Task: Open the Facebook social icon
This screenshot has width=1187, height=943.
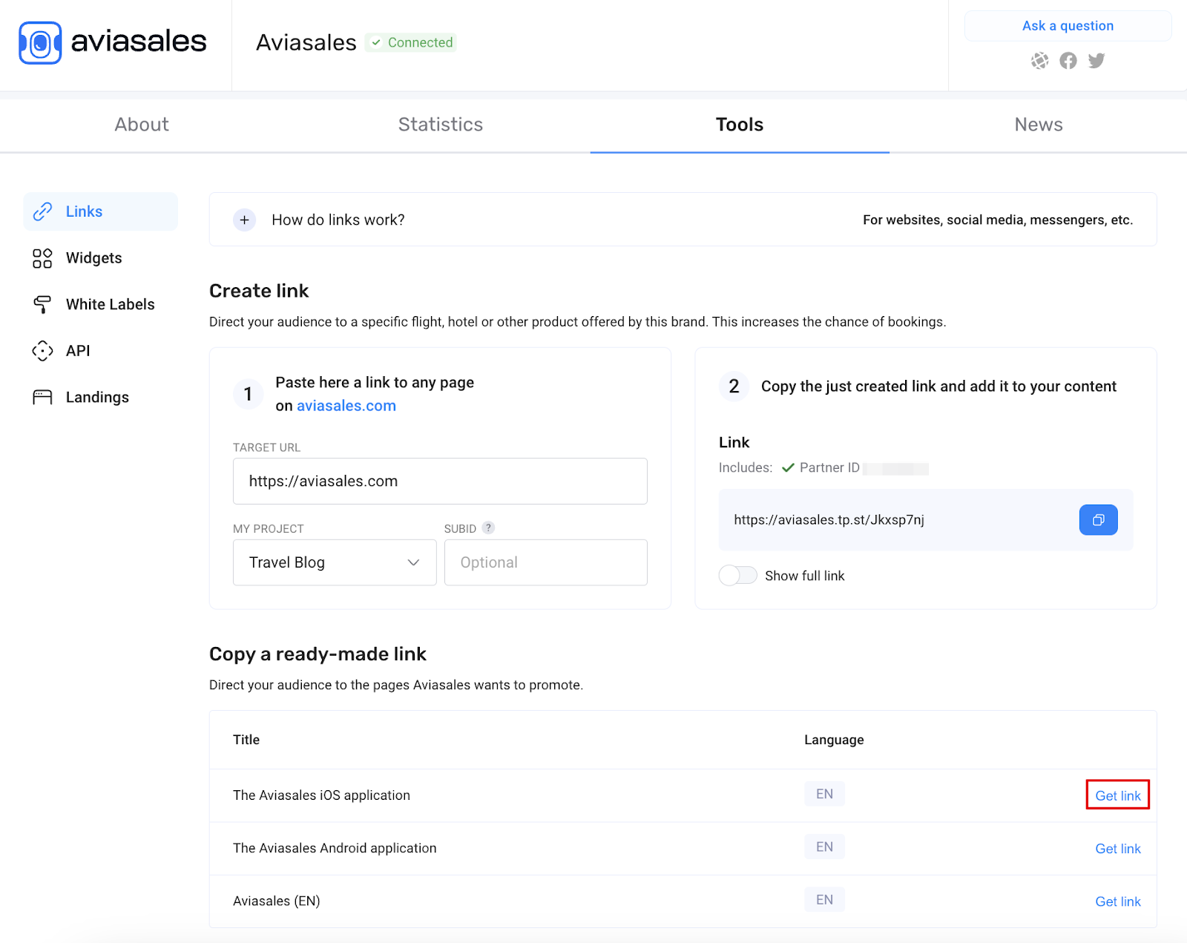Action: click(1068, 61)
